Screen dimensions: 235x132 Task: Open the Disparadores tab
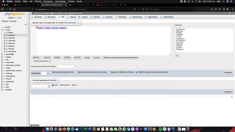(167, 17)
